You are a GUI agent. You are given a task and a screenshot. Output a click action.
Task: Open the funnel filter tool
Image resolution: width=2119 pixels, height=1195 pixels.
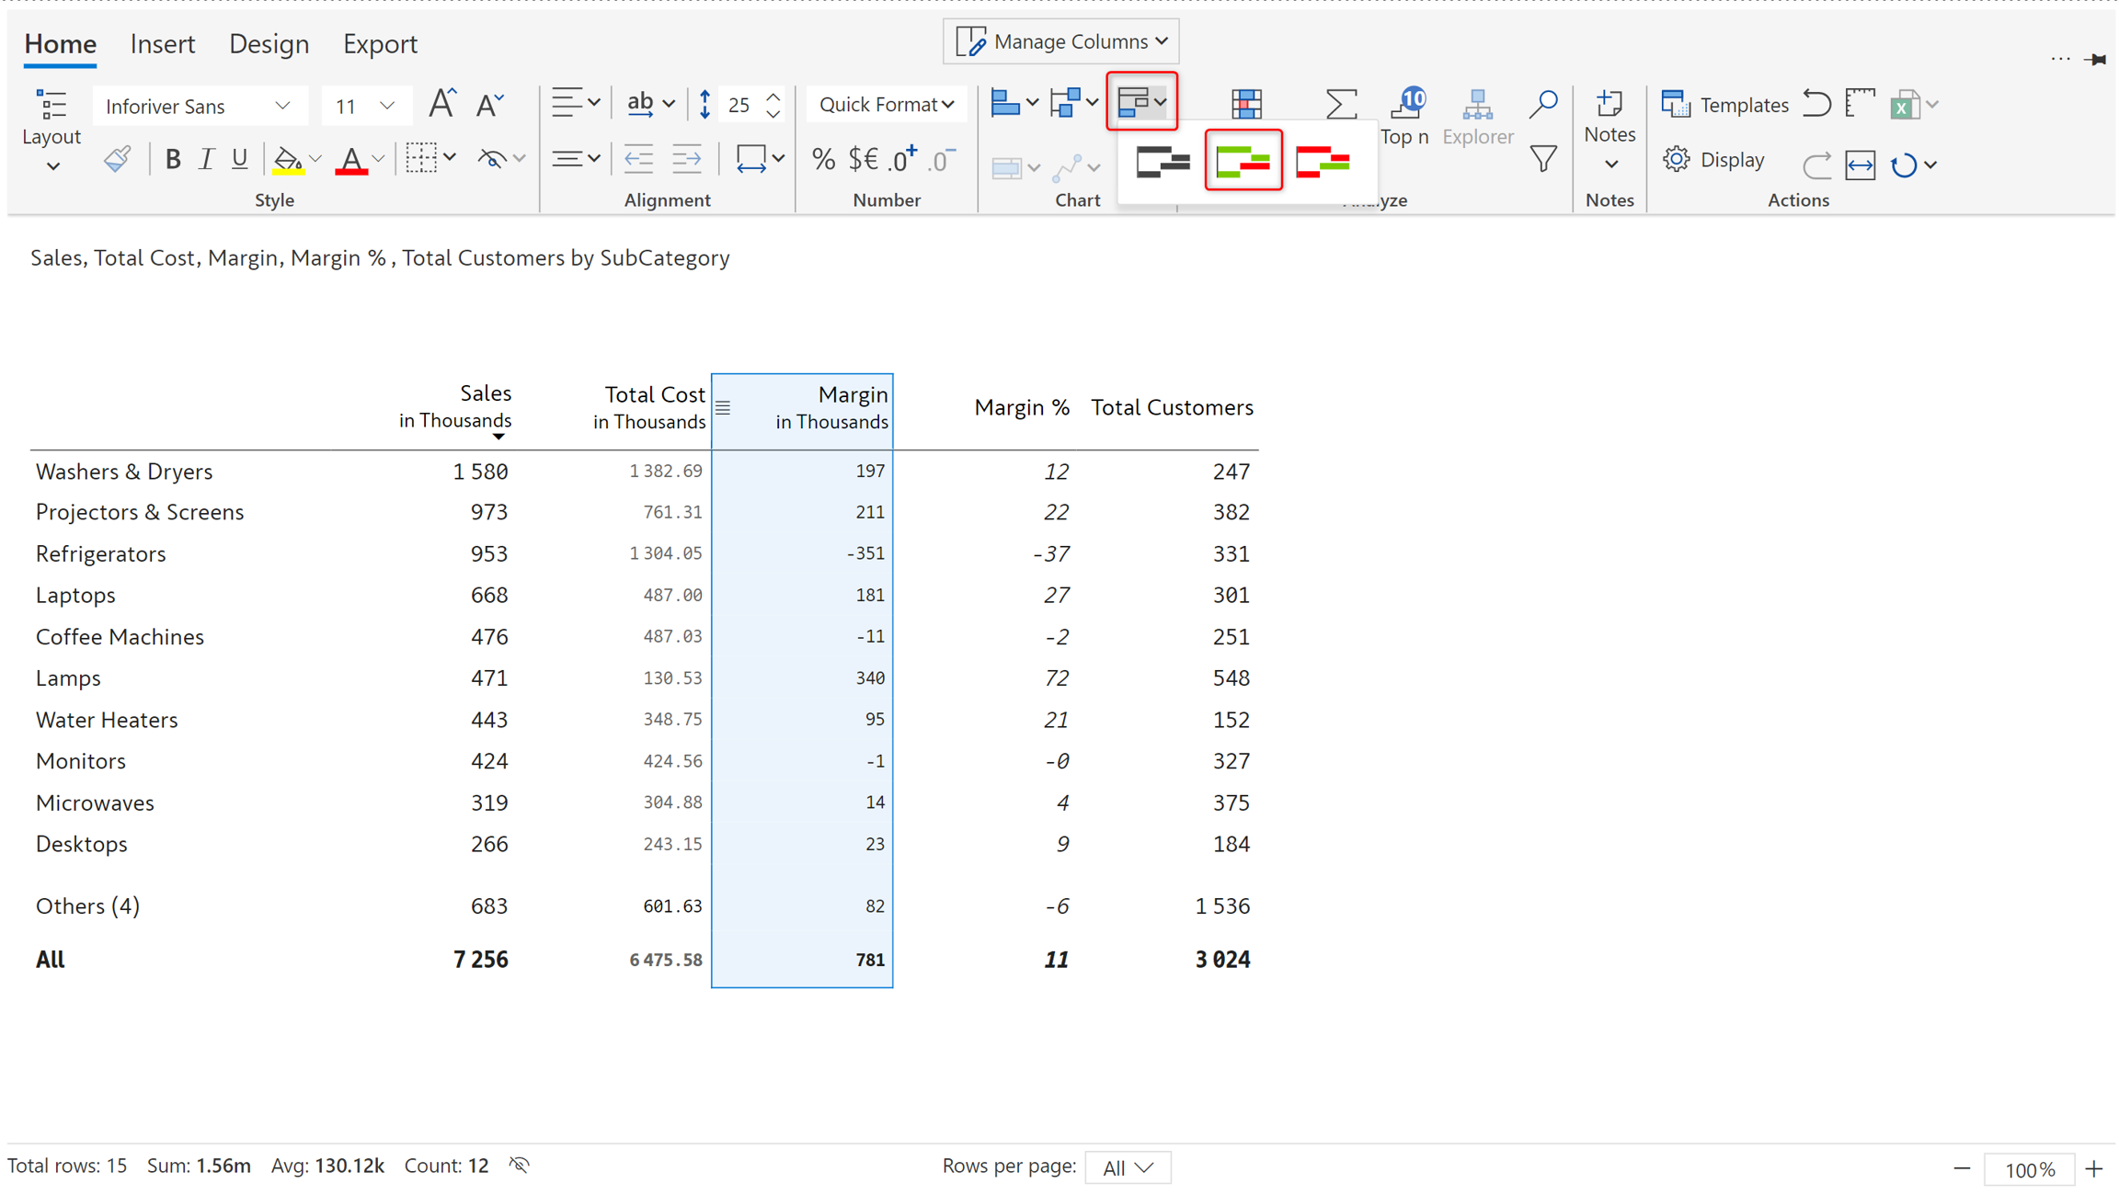click(x=1542, y=160)
